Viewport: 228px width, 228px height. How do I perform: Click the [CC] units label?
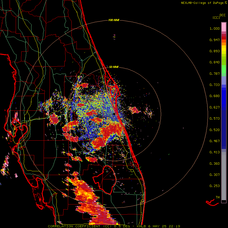pyautogui.click(x=216, y=17)
